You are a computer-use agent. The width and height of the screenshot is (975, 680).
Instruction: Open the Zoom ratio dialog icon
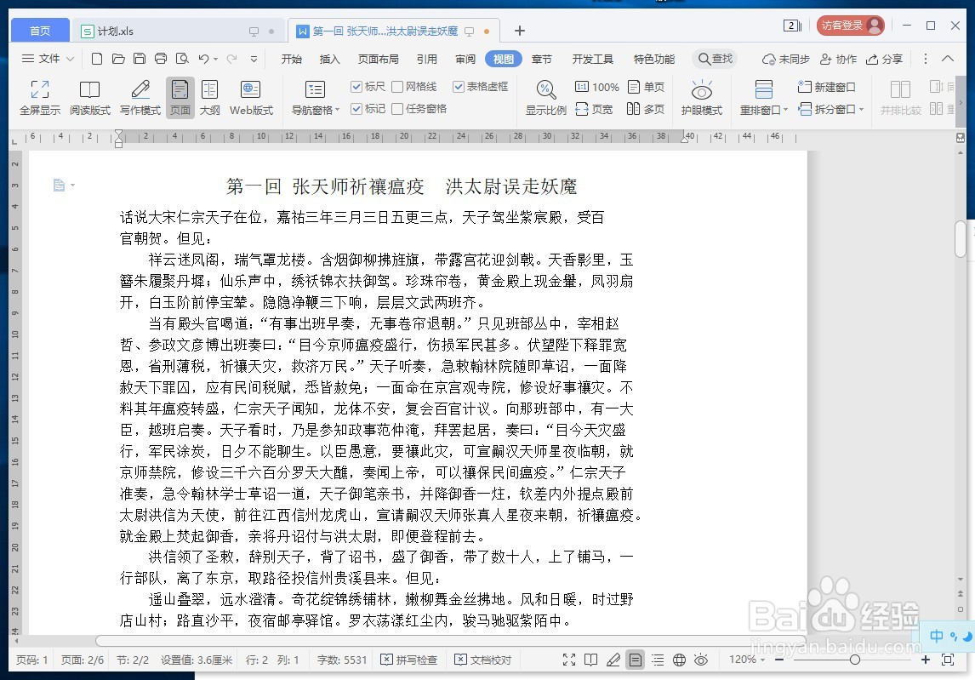546,89
